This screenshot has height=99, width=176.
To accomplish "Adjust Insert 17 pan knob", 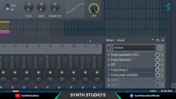I will click(38, 80).
